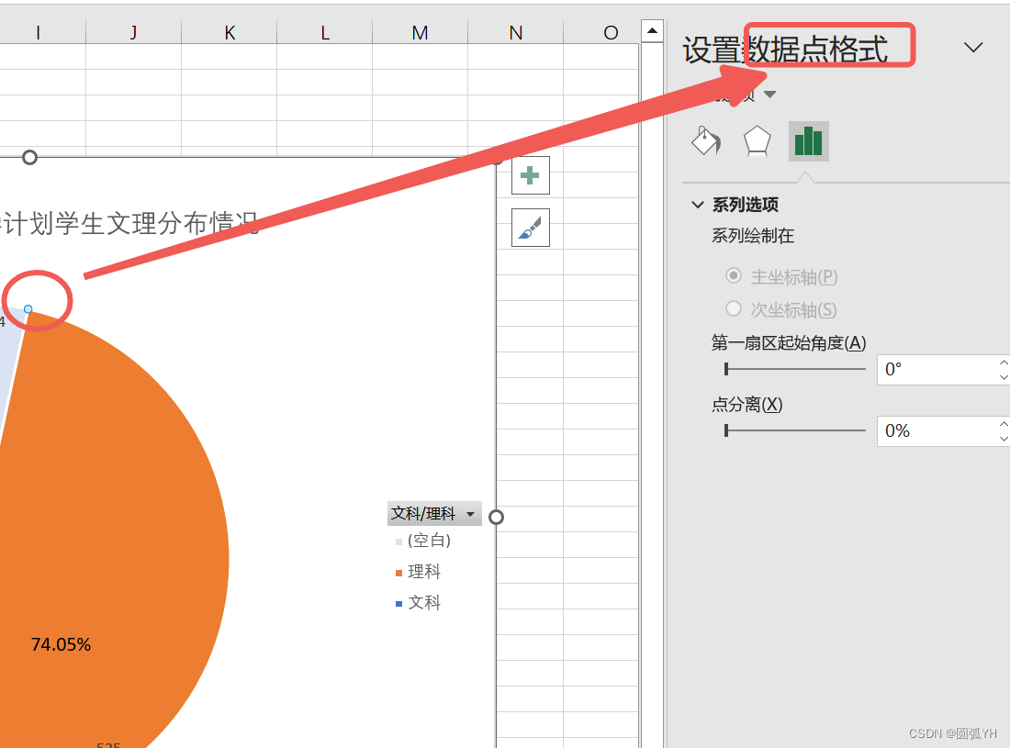Select 次坐标轴(S) radio button
The image size is (1010, 748).
coord(733,308)
